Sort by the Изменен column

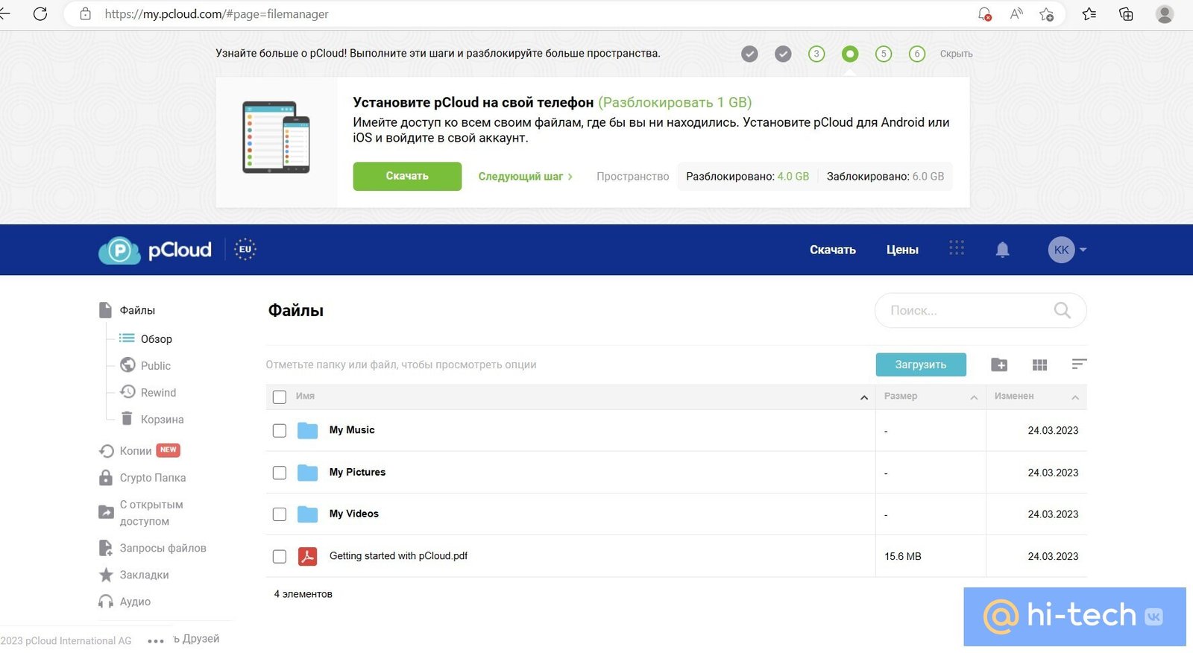[x=1036, y=397]
